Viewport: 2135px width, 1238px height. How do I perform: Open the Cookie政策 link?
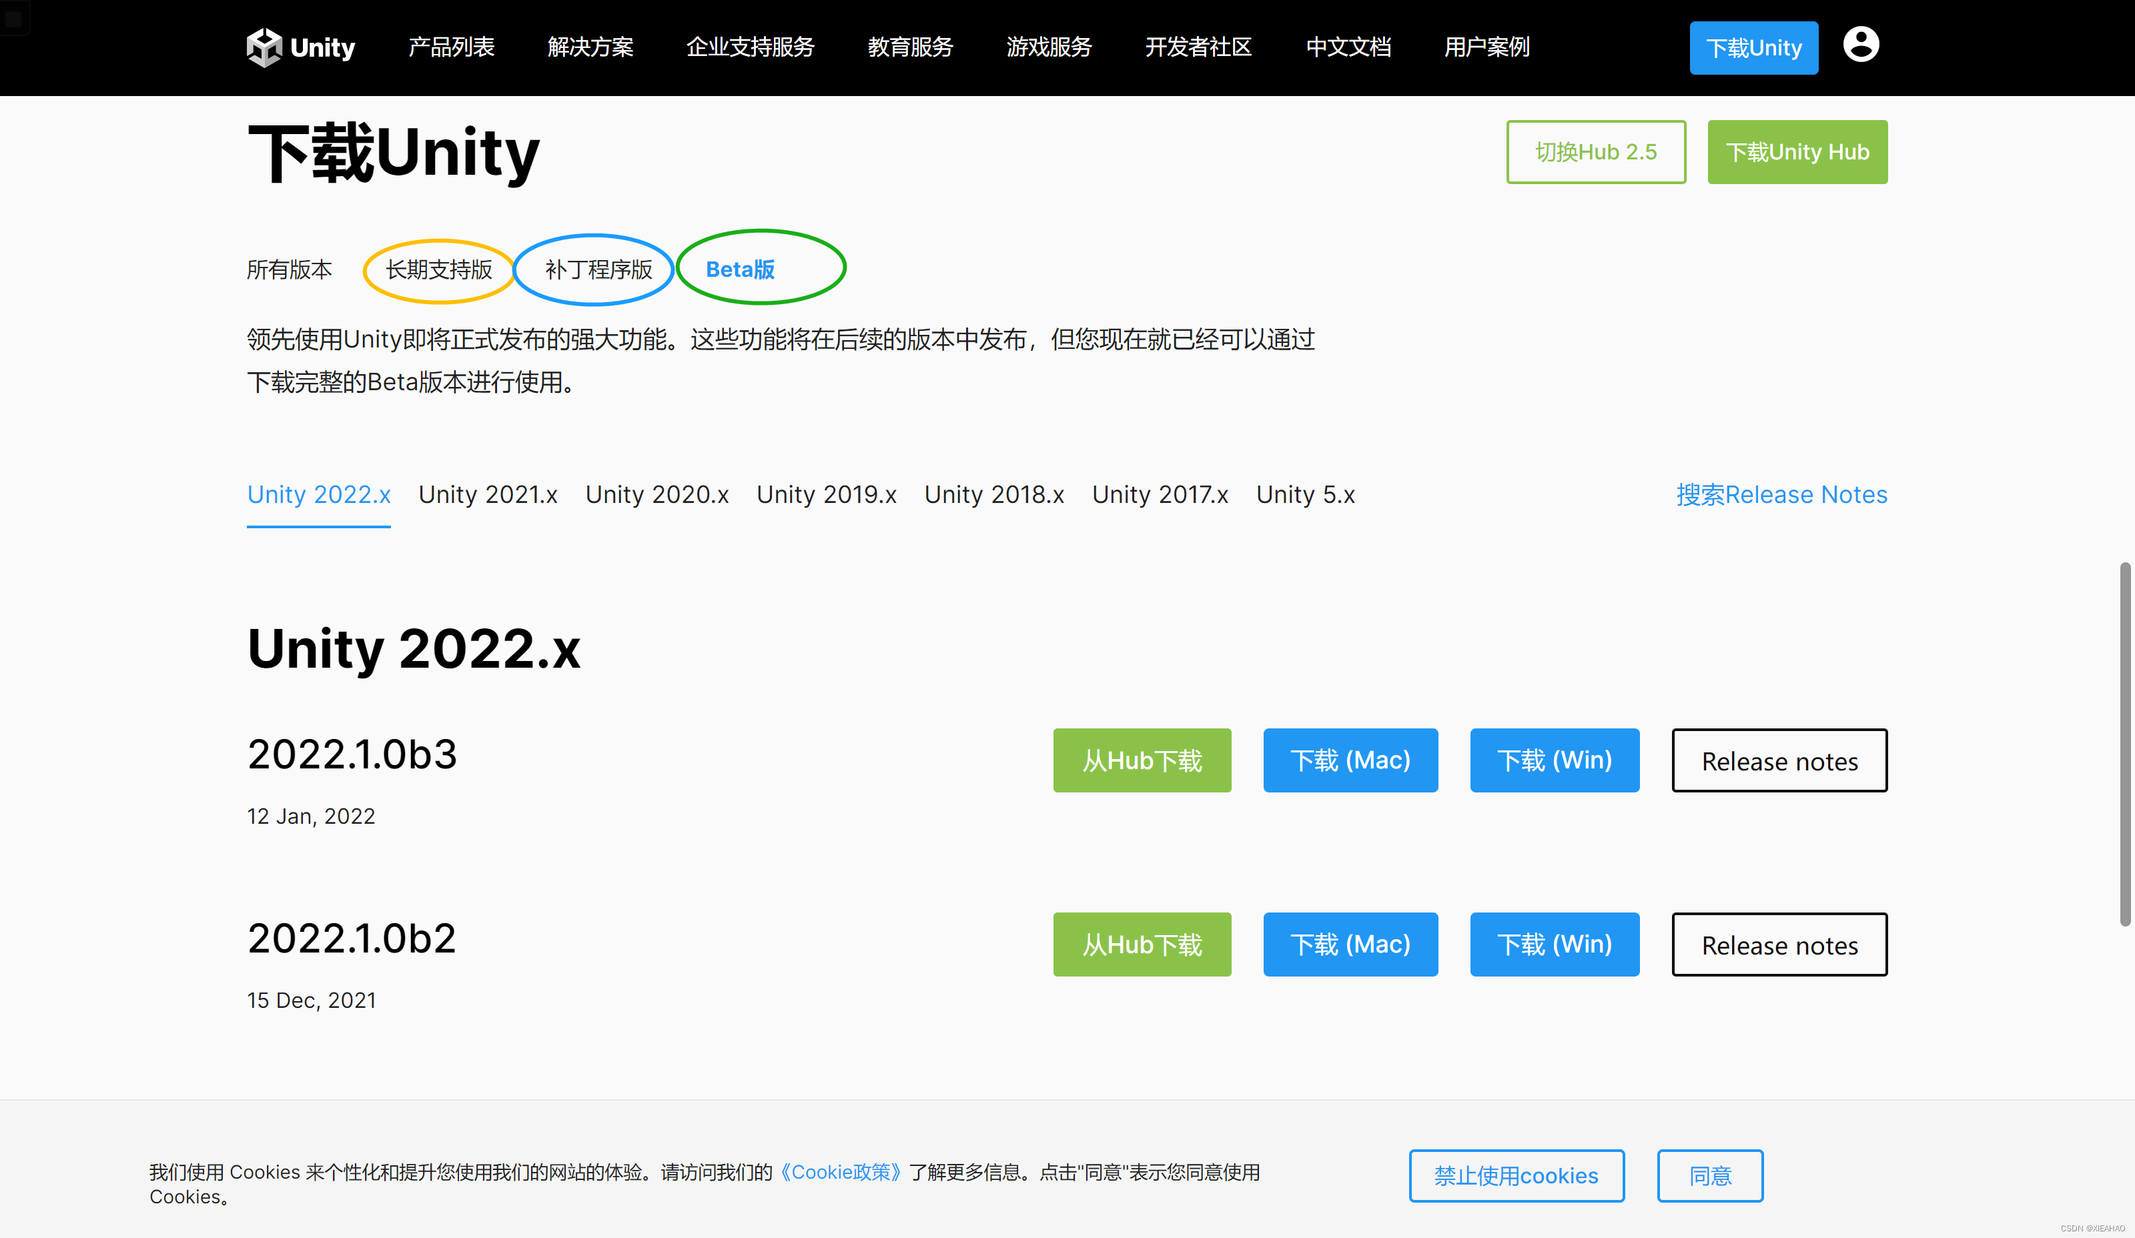(x=841, y=1172)
